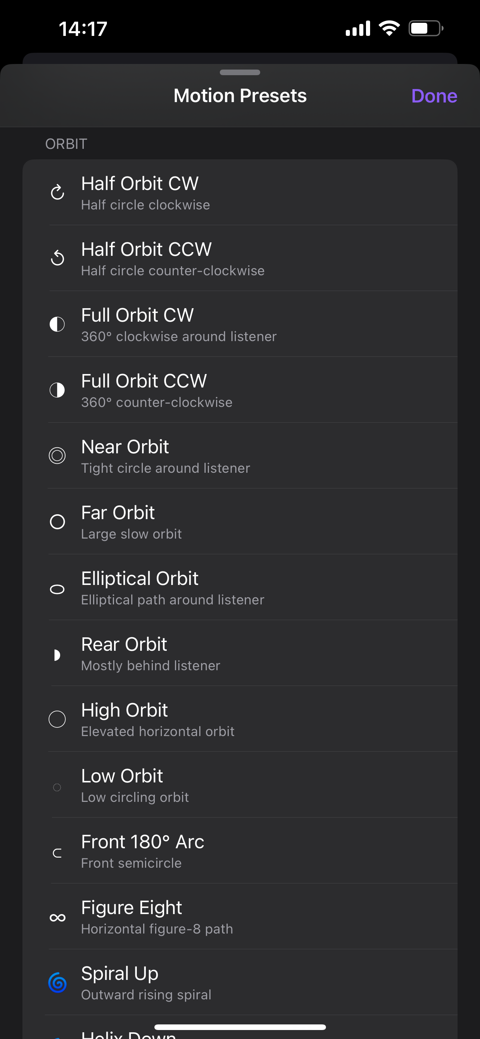Tap the Front 180° Arc semicircle icon
Image resolution: width=480 pixels, height=1039 pixels.
57,853
